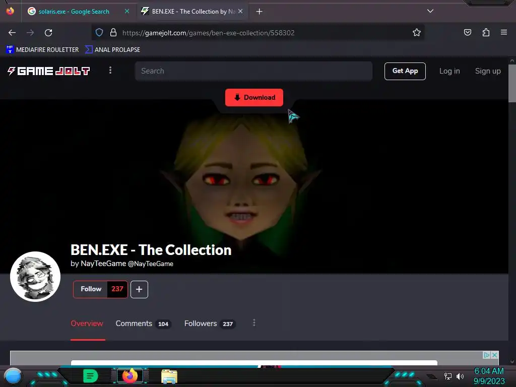Click the BEN.EXE - The Collection title

151,250
